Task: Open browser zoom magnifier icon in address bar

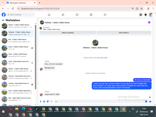Action: [133, 8]
